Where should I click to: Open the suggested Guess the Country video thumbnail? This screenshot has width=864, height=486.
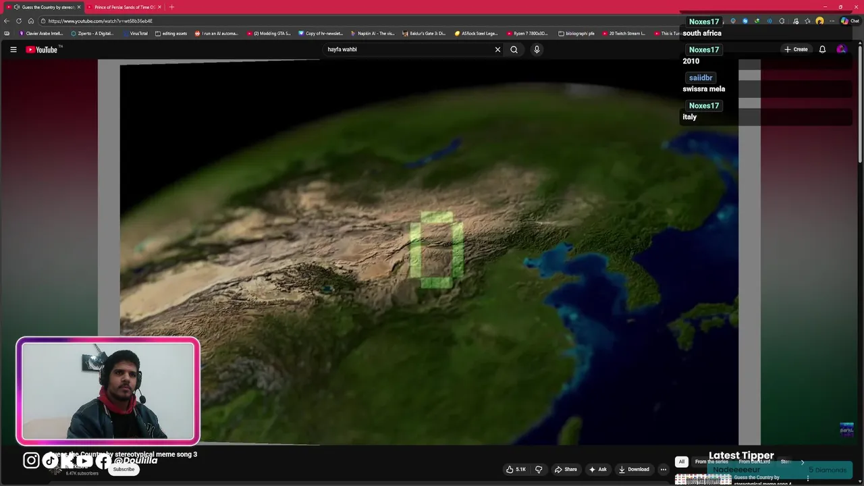tap(703, 480)
